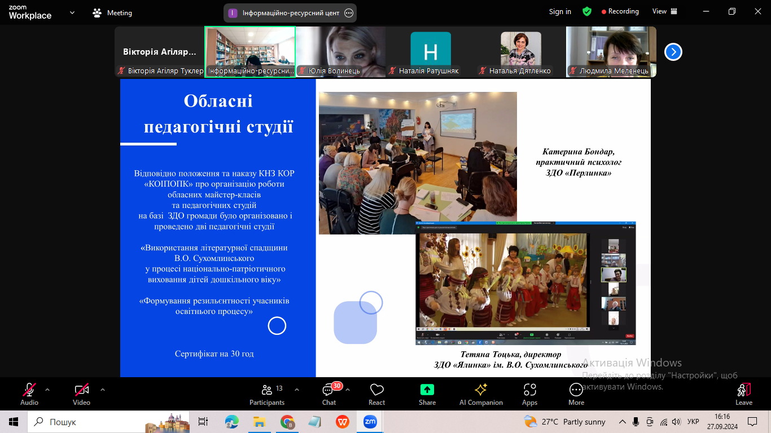This screenshot has width=771, height=433.
Task: Click the Sign in link
Action: (560, 11)
